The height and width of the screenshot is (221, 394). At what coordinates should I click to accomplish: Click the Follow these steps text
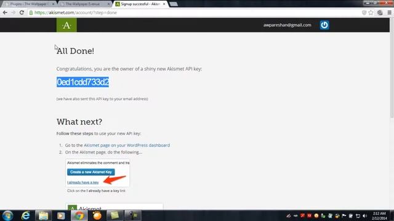pos(74,133)
